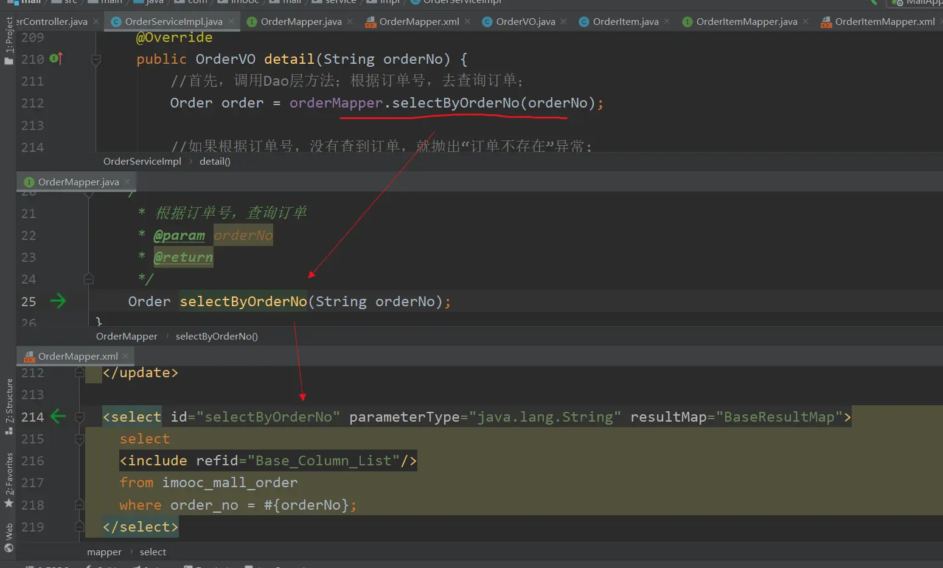This screenshot has height=568, width=943.
Task: Close OrderMapper.java tab in the middle split
Action: tap(127, 182)
